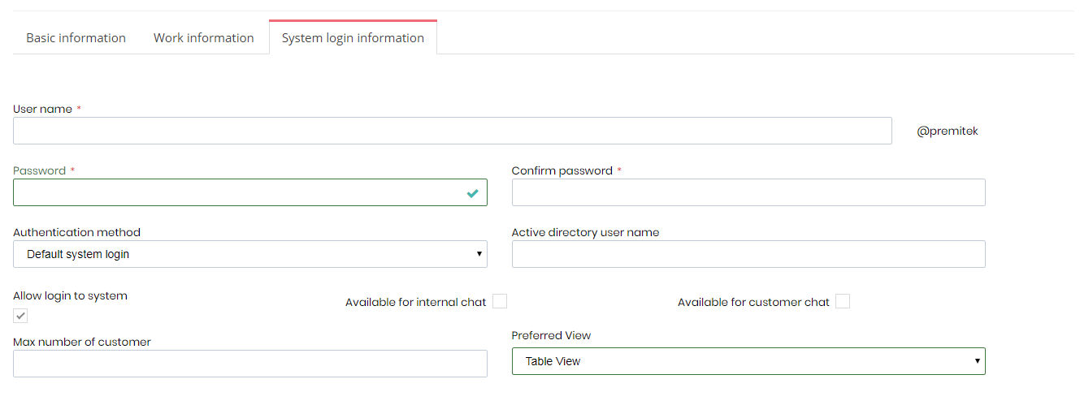Viewport: 1080px width, 405px height.
Task: Click into the Password input field
Action: pyautogui.click(x=250, y=192)
